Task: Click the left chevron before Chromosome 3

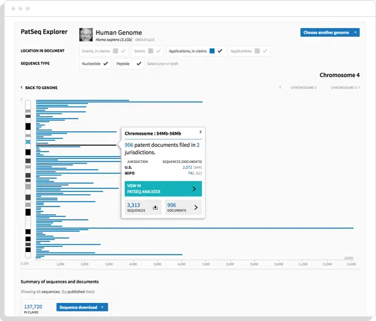Action: 280,87
